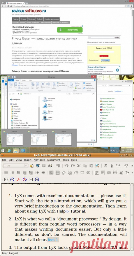134x256 pixels.
Task: Click the Найти search button on website
Action: point(117,37)
